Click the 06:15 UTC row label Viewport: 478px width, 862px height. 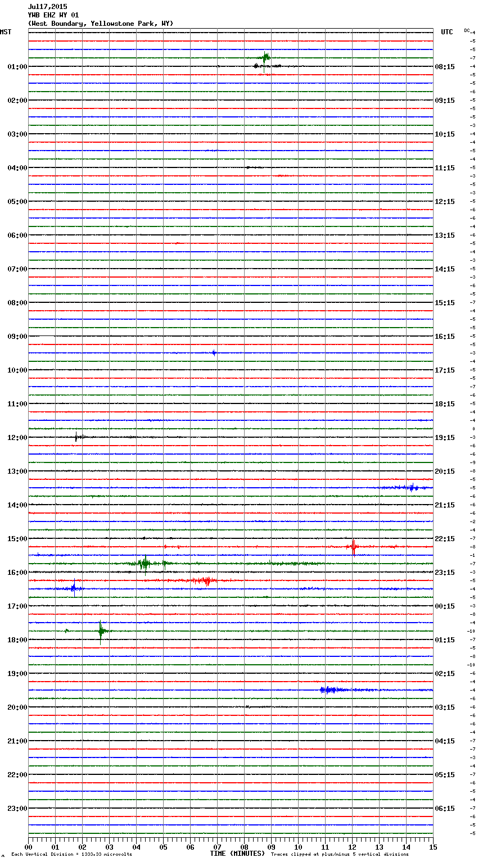[445, 809]
